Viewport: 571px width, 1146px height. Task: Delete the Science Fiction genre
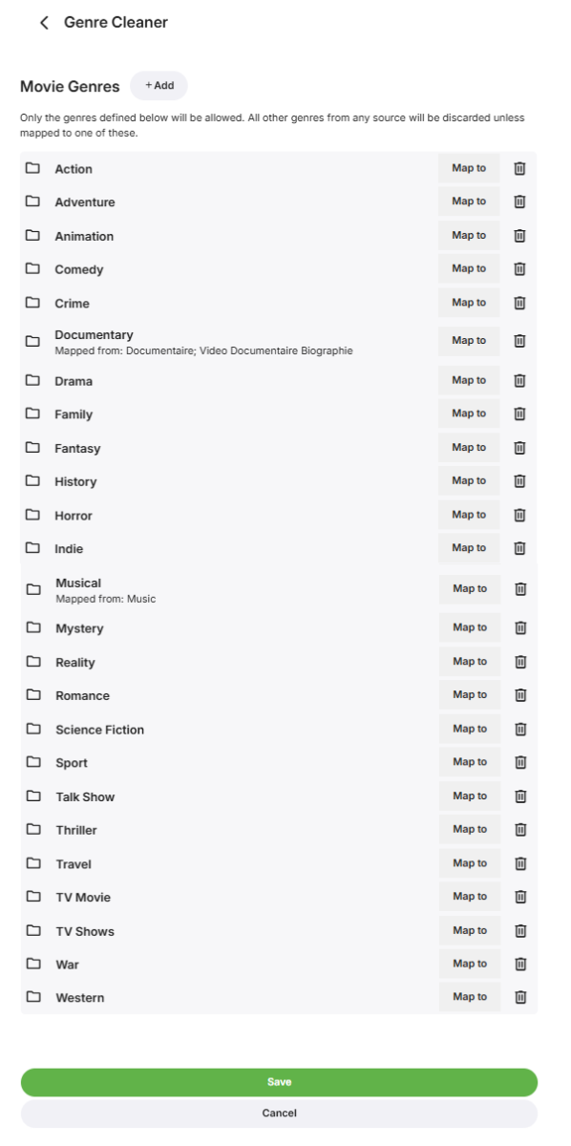point(520,729)
